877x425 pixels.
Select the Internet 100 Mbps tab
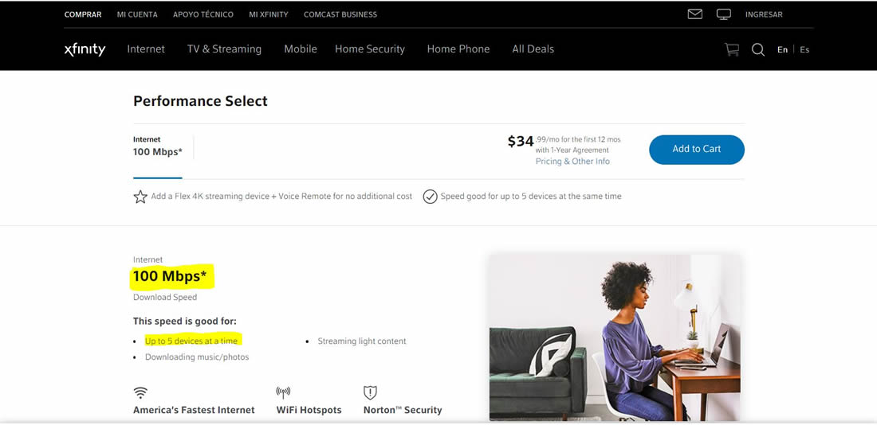158,146
